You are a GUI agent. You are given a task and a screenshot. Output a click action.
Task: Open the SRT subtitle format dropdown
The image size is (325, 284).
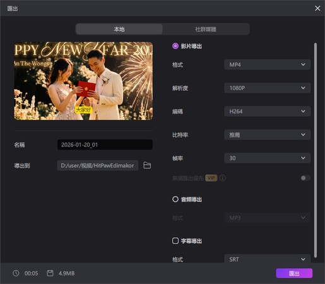(x=267, y=259)
